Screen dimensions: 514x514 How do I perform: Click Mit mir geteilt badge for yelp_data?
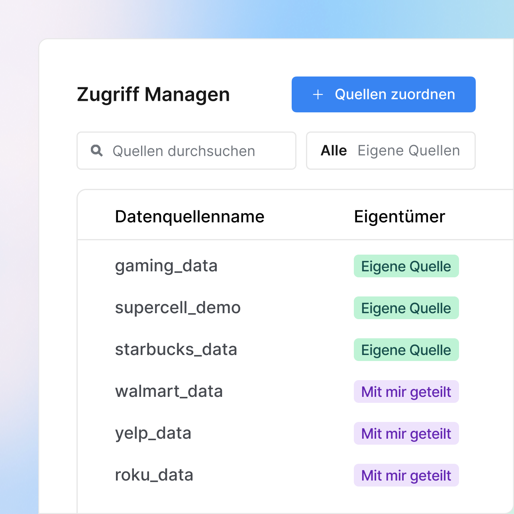[406, 434]
